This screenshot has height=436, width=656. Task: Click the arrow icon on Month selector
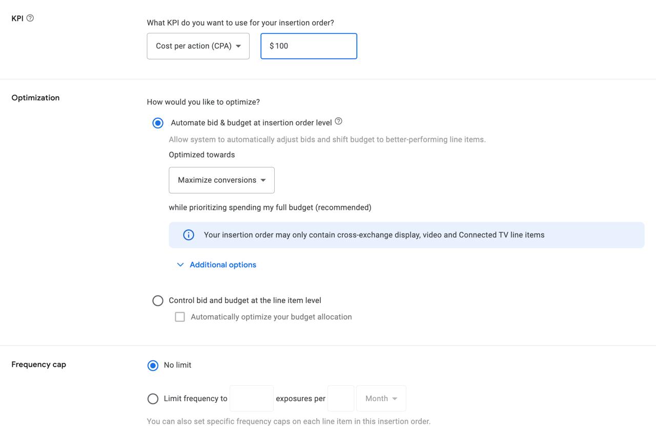[x=395, y=399]
